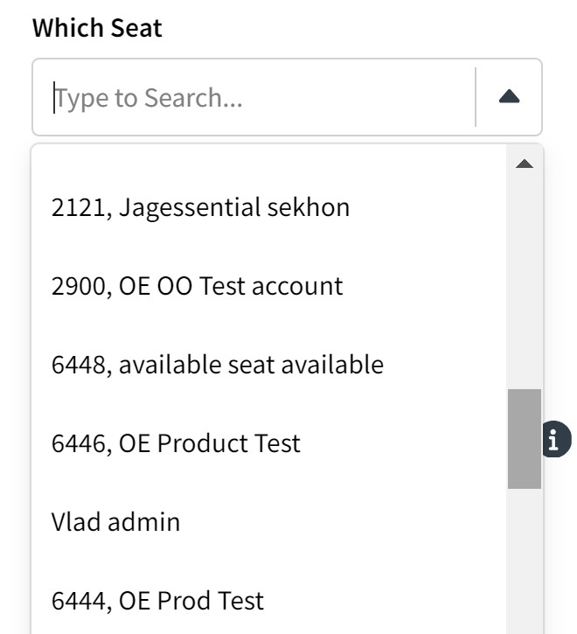Focus the seat search combo box
This screenshot has height=634, width=577.
(254, 97)
